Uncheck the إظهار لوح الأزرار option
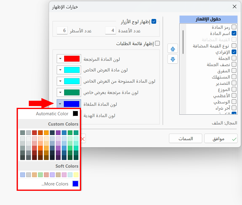Viewport: 242px width, 205px height. tap(154, 21)
